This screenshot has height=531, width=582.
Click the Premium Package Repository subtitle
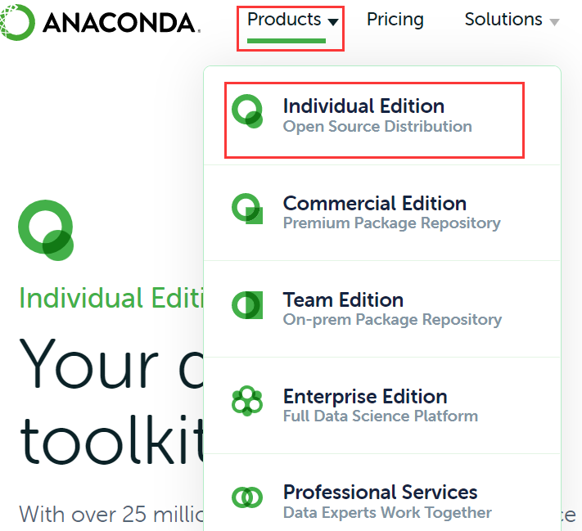[391, 223]
